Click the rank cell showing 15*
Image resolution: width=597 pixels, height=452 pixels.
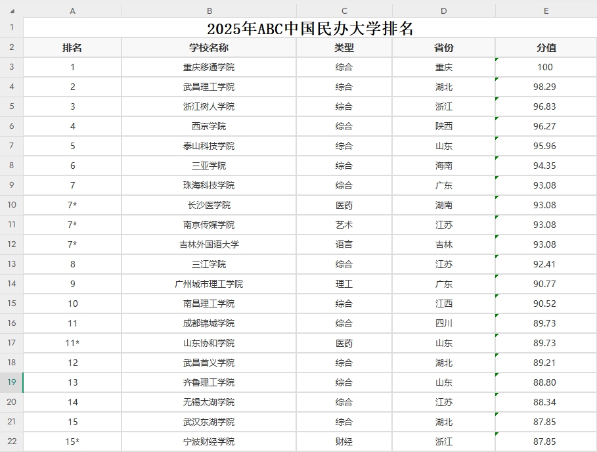coord(72,441)
